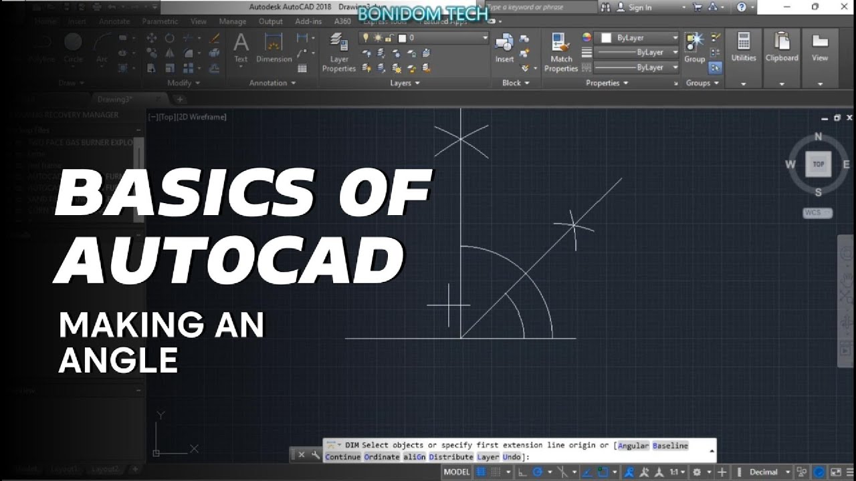Open the Help question mark icon
Image resolution: width=856 pixels, height=481 pixels.
[741, 7]
